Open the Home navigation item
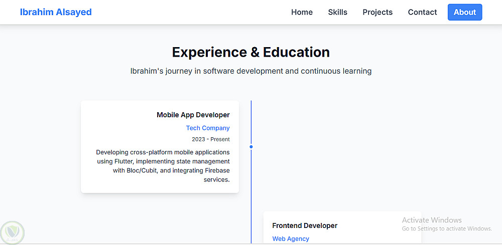The width and height of the screenshot is (502, 245). 302,12
